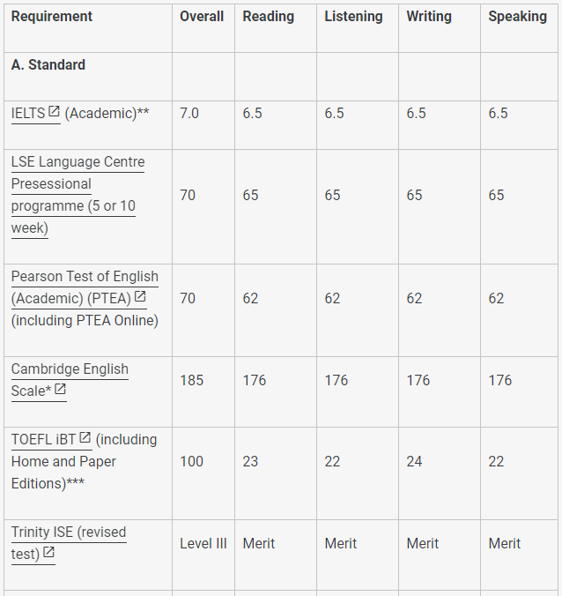Select the Speaking column header
Viewport: 562px width, 596px height.
[x=518, y=17]
